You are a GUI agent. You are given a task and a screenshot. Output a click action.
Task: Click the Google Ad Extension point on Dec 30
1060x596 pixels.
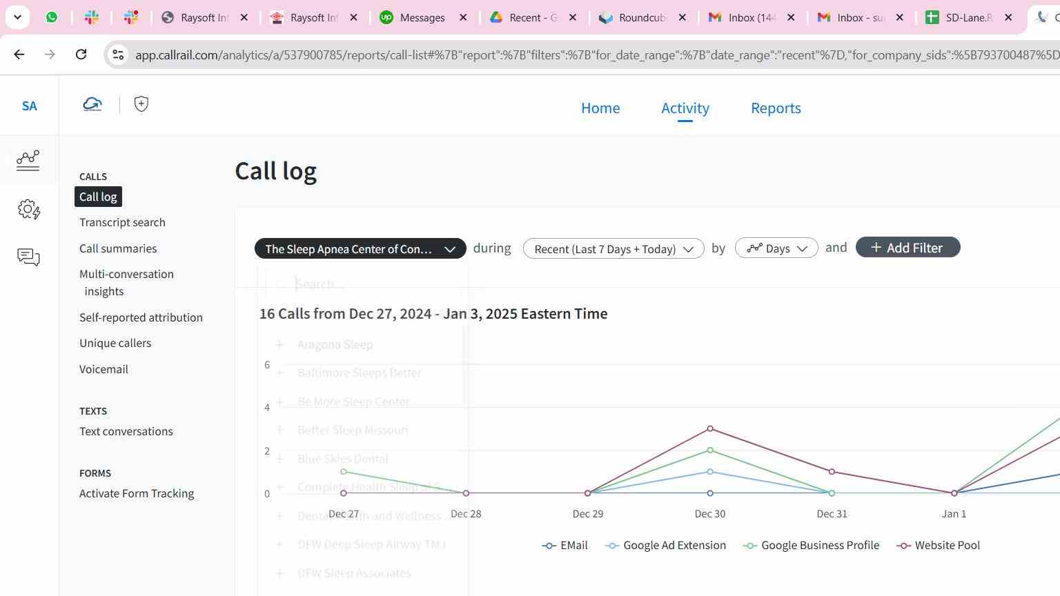[x=710, y=472]
